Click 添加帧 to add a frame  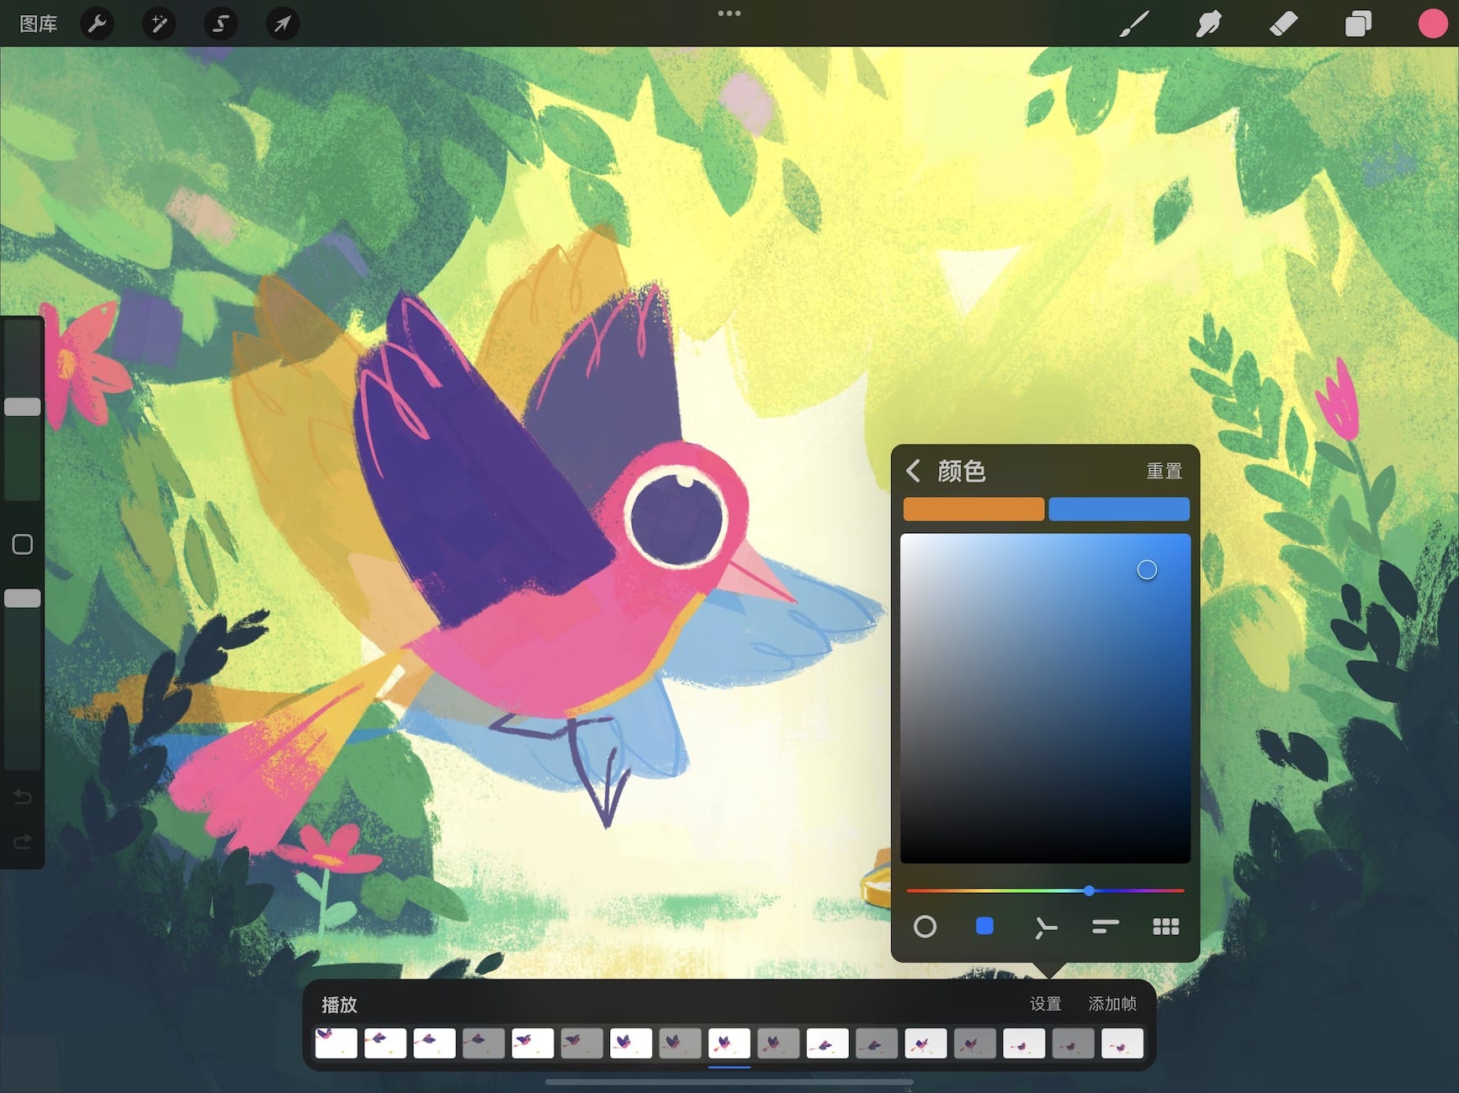pyautogui.click(x=1112, y=1004)
